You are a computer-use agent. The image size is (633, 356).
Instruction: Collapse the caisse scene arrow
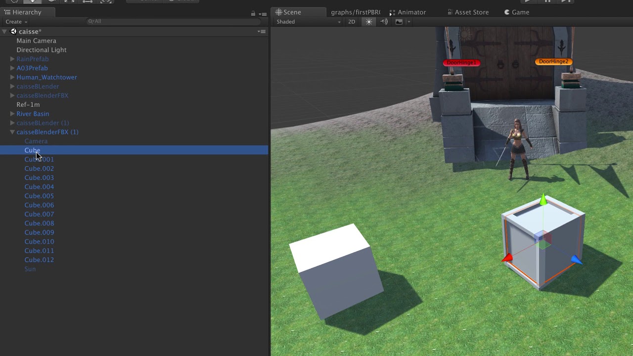[4, 32]
